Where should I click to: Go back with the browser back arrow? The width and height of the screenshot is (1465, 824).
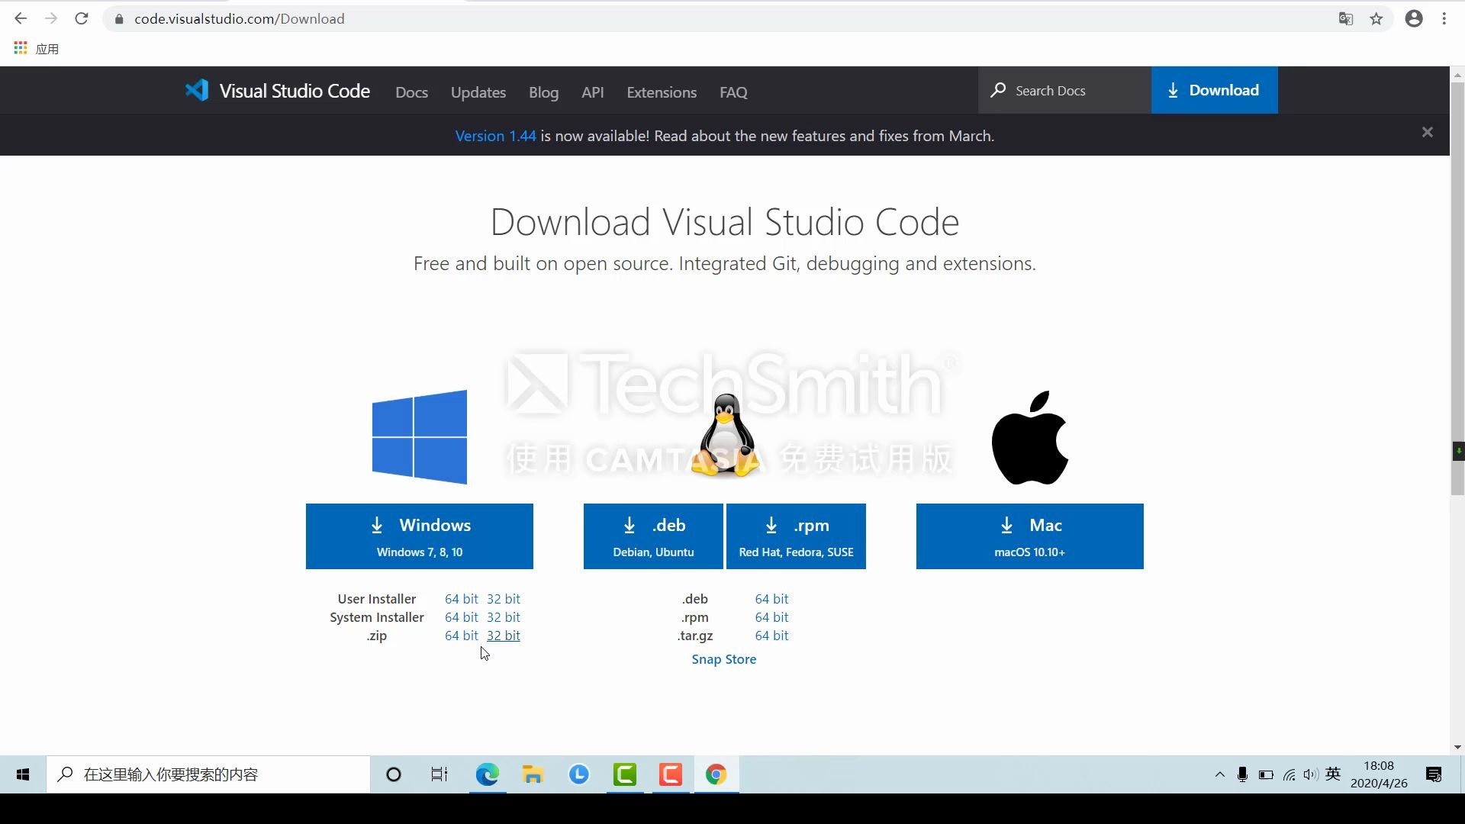(x=21, y=18)
